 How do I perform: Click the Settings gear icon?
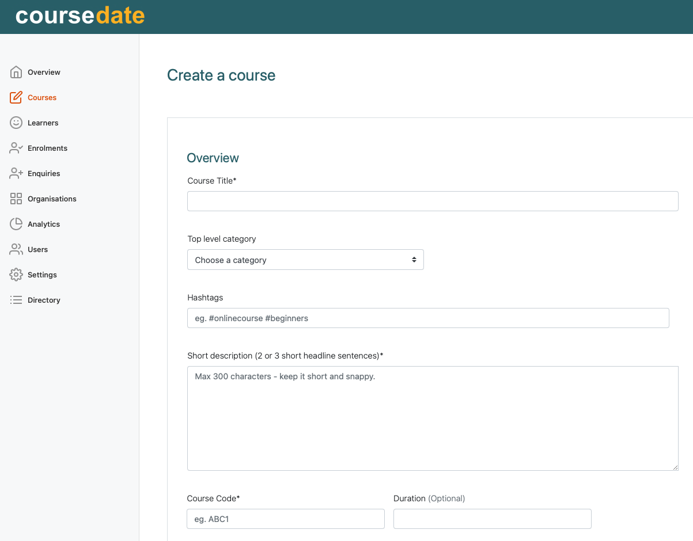point(16,275)
